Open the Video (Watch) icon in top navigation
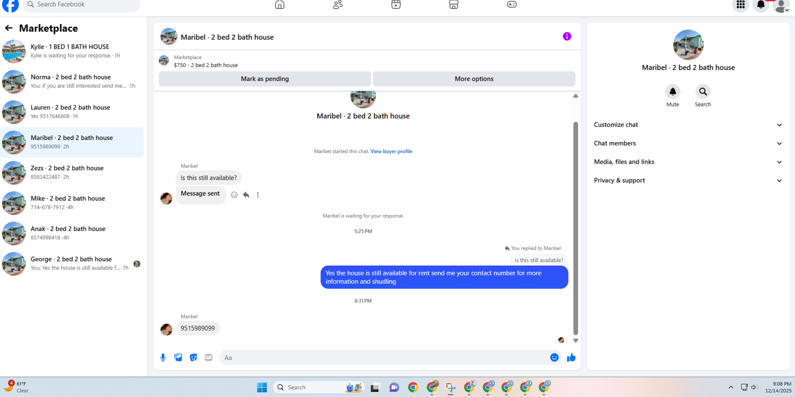Image resolution: width=795 pixels, height=397 pixels. (396, 4)
